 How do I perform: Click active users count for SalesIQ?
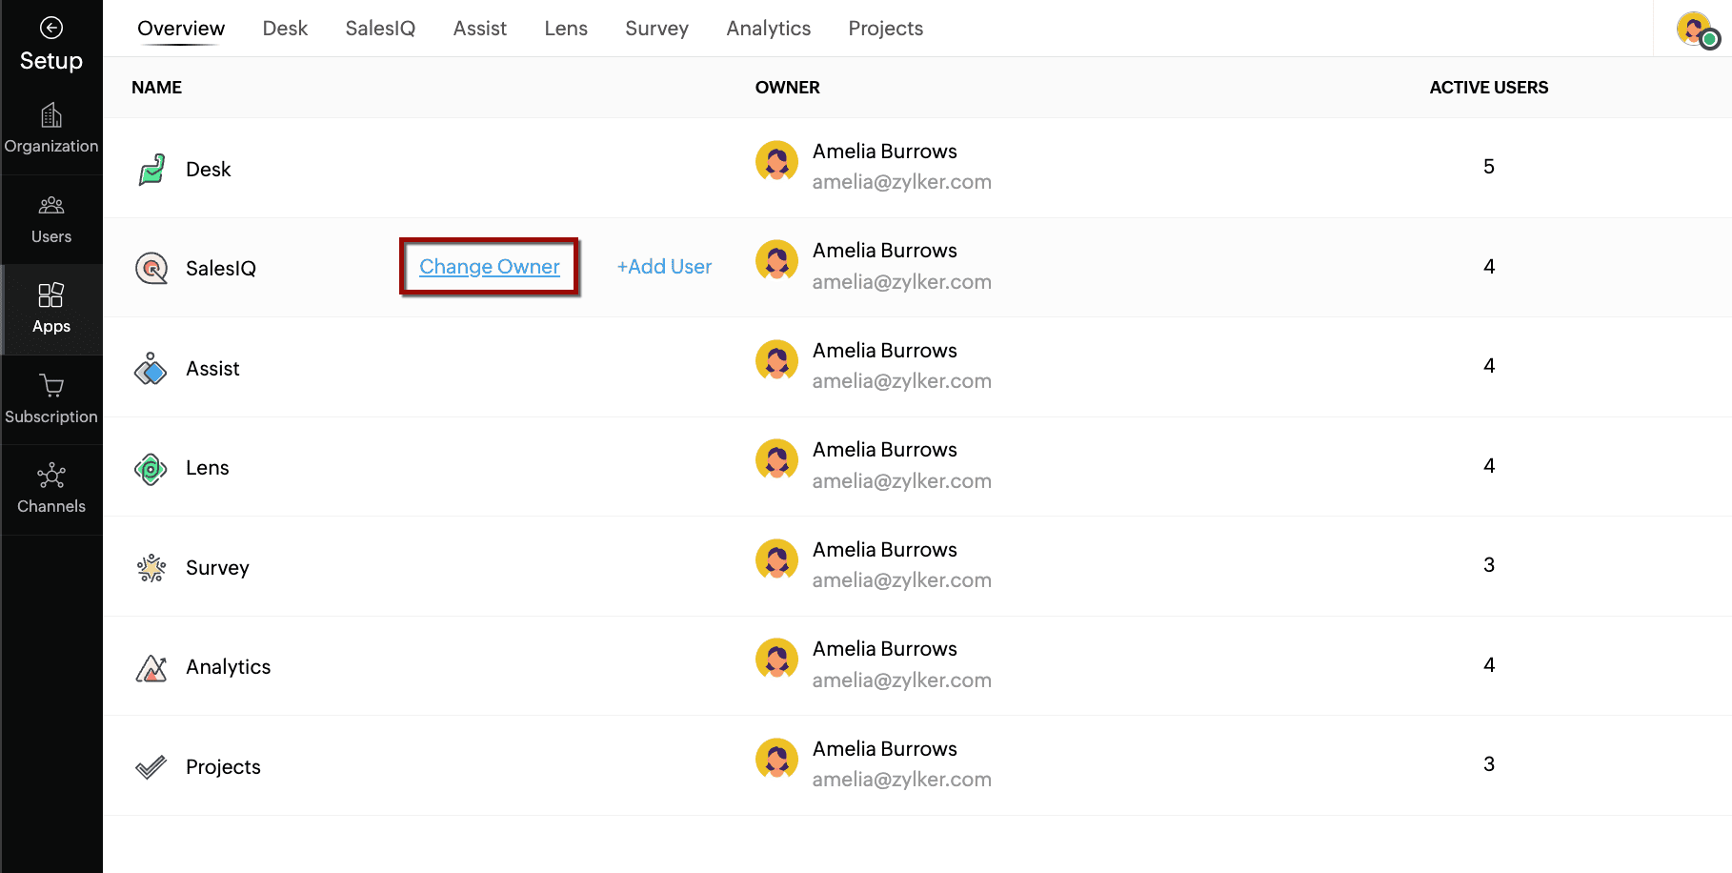click(1489, 267)
